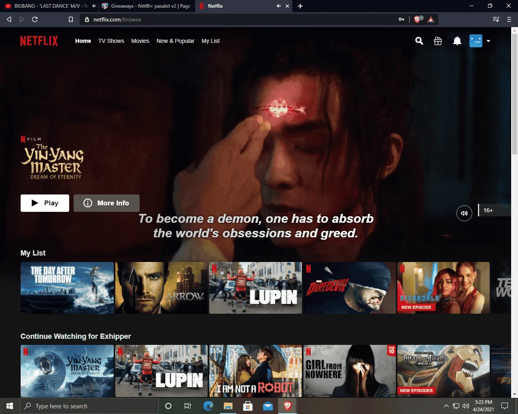Viewport: 518px width, 414px height.
Task: Go to the Home section
Action: [x=83, y=41]
